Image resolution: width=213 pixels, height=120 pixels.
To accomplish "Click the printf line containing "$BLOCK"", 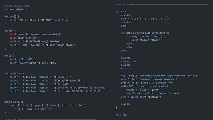I will click(33, 63).
